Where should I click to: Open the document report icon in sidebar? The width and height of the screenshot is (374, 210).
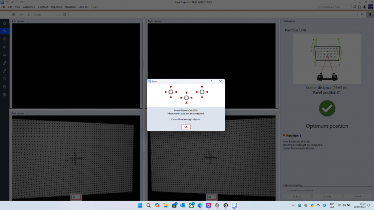pyautogui.click(x=4, y=87)
